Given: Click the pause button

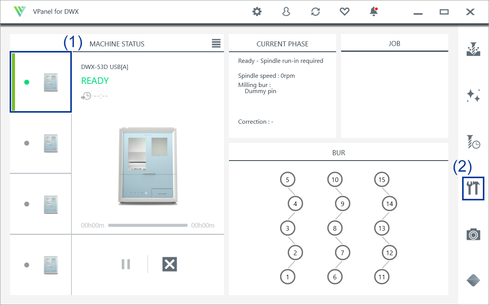Looking at the screenshot, I should pos(126,264).
